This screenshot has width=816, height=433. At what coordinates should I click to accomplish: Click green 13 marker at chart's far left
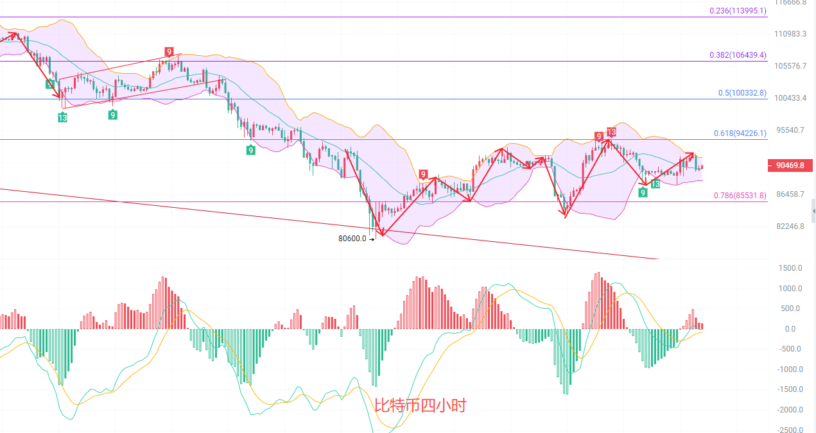[x=62, y=117]
